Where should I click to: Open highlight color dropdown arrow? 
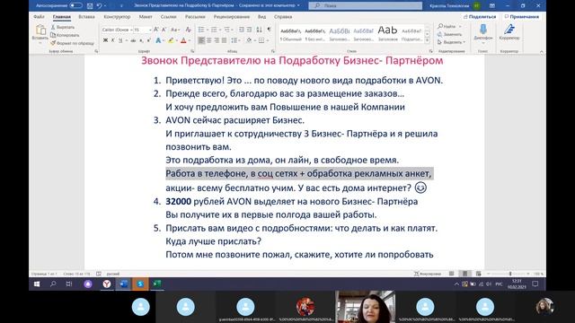[x=176, y=40]
